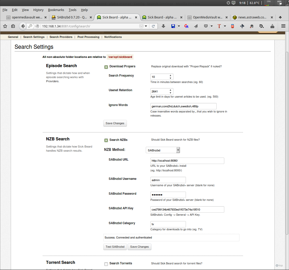Disable the Download Propers checkbox

(x=106, y=67)
